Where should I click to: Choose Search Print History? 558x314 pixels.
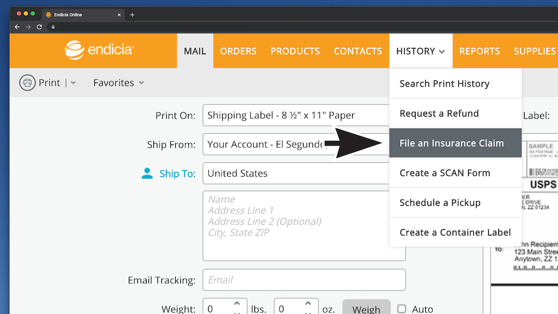(455, 84)
